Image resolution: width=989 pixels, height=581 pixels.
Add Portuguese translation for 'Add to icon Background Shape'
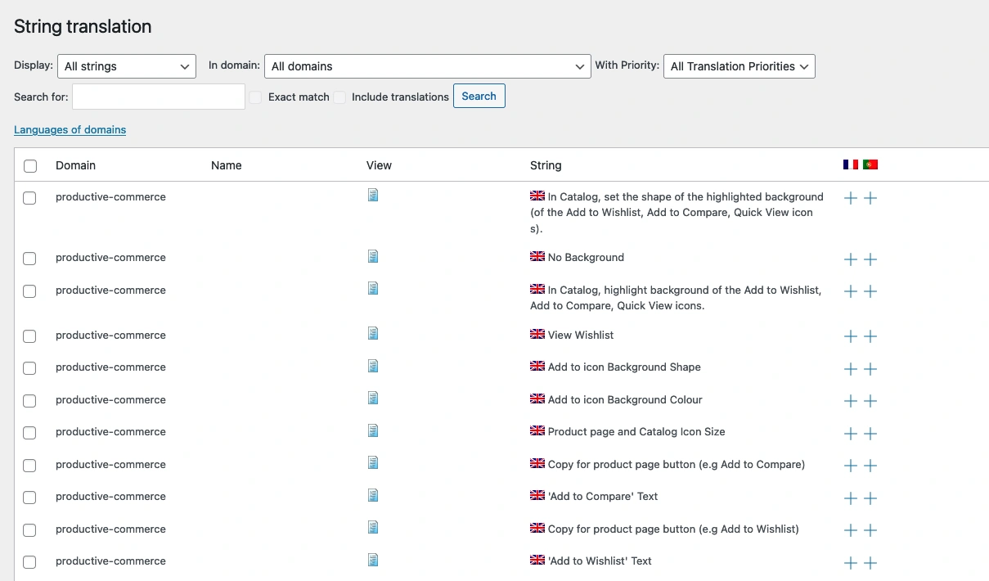[870, 369]
